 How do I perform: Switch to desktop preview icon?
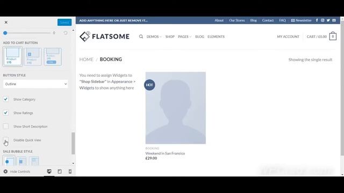point(49,172)
